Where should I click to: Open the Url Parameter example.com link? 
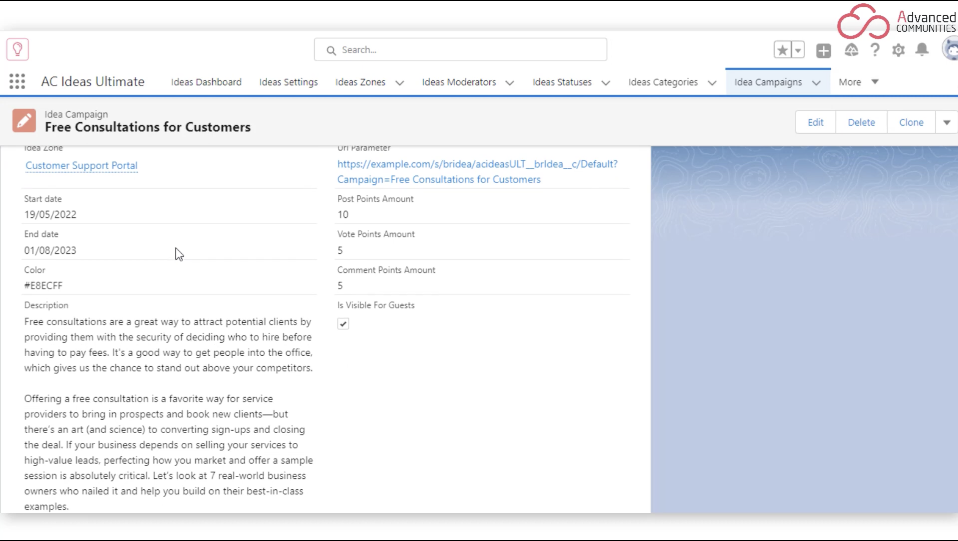pos(478,171)
